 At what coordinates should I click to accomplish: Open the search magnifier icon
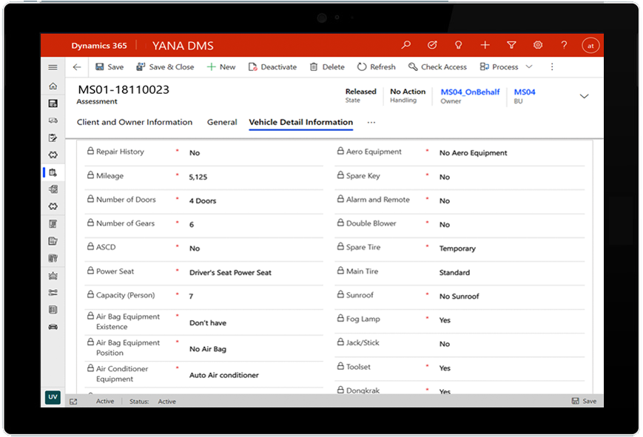[406, 45]
